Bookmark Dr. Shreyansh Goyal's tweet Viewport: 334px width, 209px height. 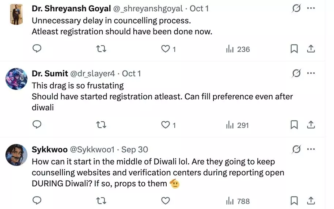tap(294, 49)
